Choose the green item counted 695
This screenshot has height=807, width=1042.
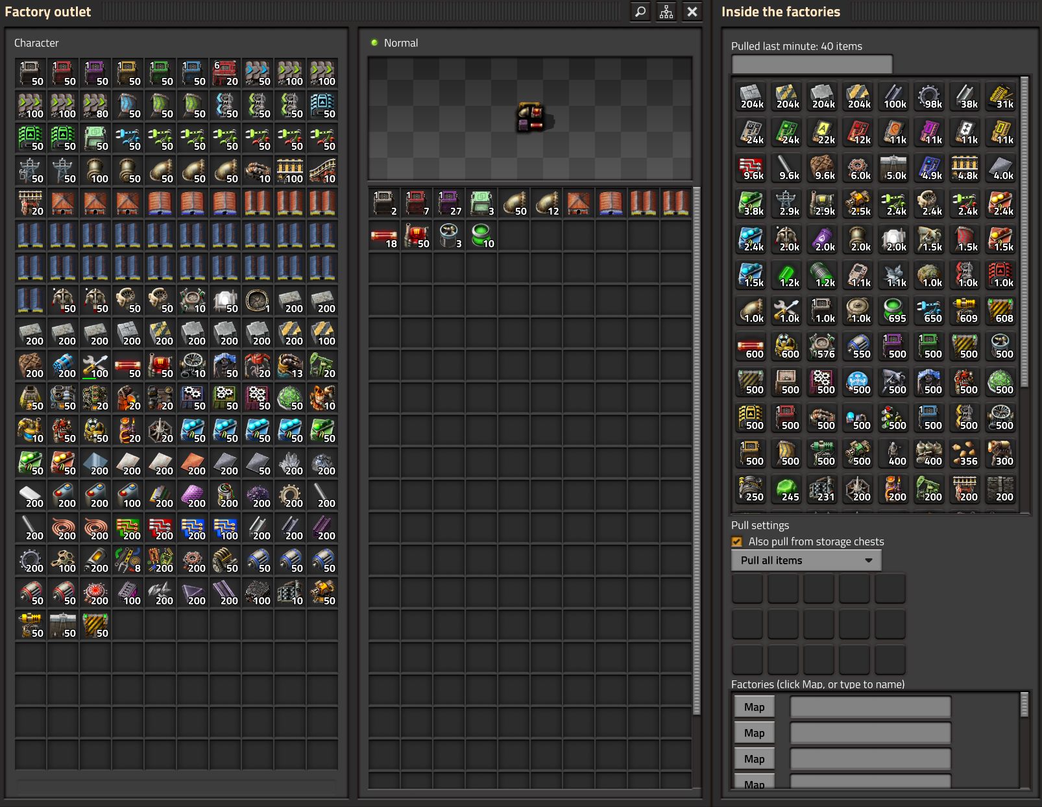point(893,310)
